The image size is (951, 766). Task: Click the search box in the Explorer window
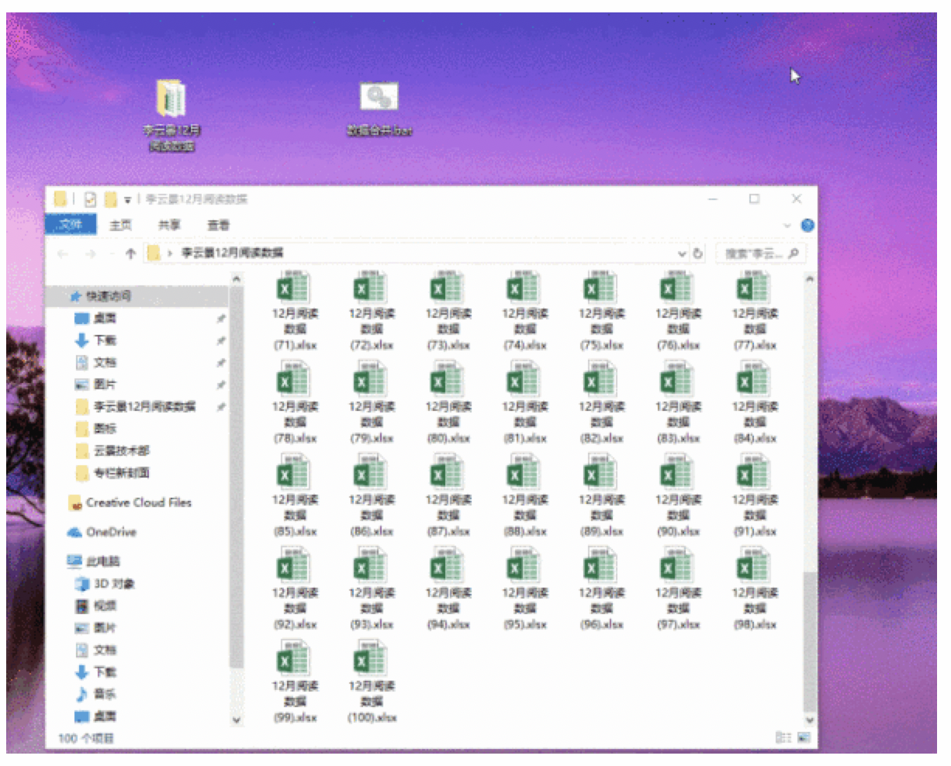point(759,253)
